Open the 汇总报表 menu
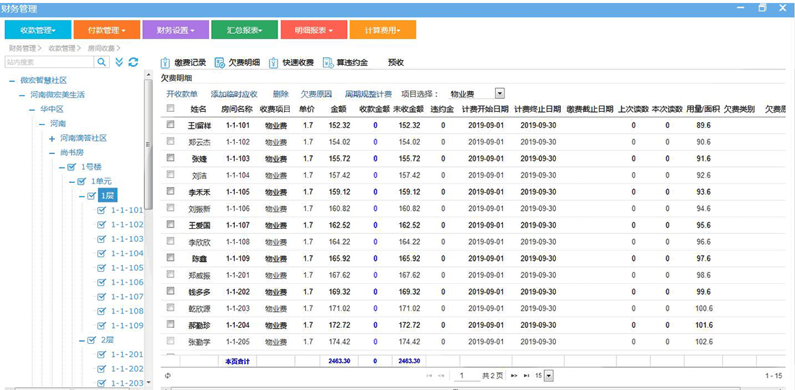This screenshot has height=390, width=795. pyautogui.click(x=244, y=30)
